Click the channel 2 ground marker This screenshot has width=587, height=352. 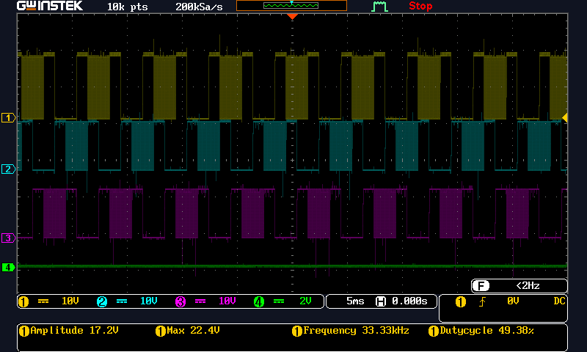pos(8,169)
